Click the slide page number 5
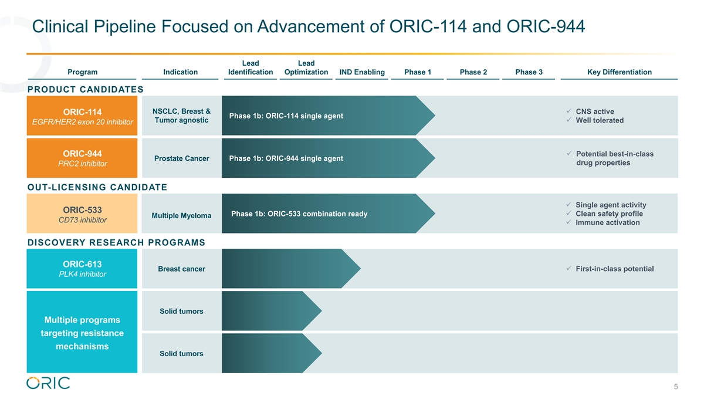Image resolution: width=704 pixels, height=396 pixels. pyautogui.click(x=676, y=387)
